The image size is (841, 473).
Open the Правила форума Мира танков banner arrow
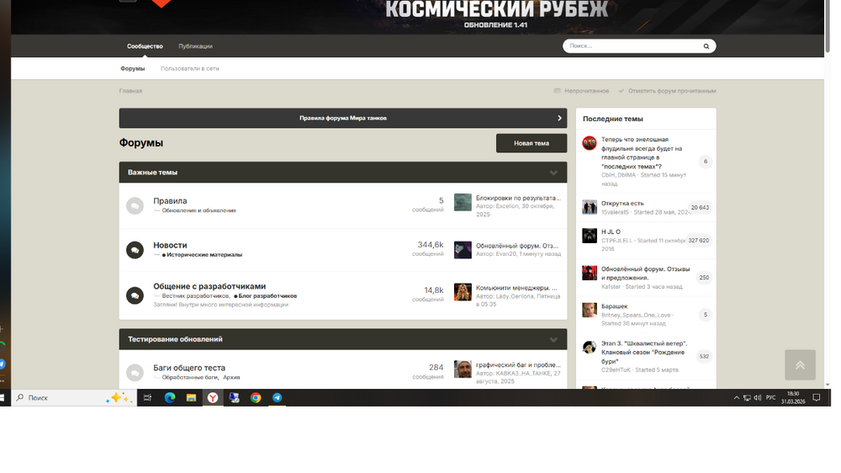[x=559, y=118]
